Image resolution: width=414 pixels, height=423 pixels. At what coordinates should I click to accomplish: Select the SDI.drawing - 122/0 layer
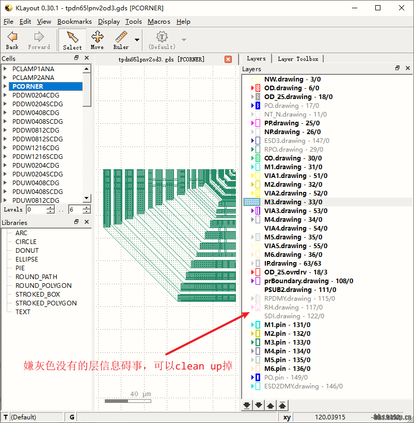pos(294,316)
